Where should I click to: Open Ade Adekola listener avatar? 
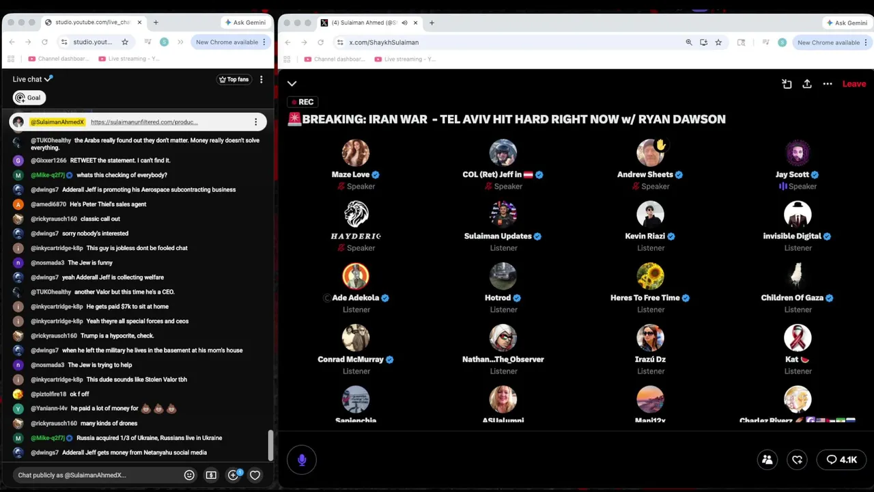point(356,276)
